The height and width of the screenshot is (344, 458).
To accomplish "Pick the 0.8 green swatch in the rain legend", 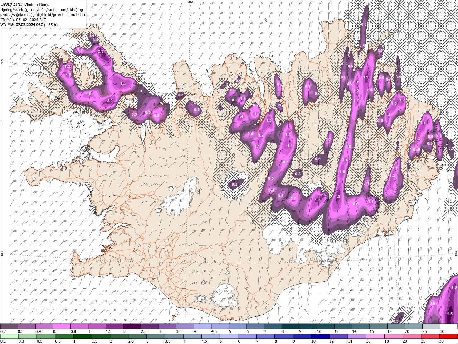I will pos(64,336).
